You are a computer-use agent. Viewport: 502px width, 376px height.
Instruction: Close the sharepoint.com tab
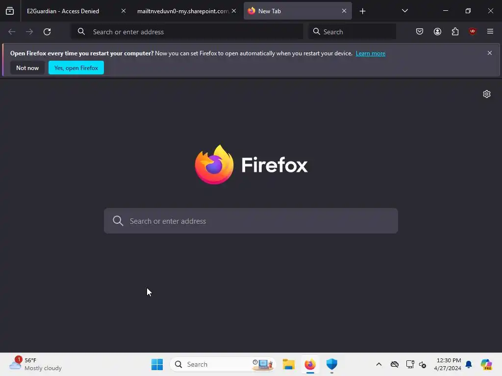point(234,11)
